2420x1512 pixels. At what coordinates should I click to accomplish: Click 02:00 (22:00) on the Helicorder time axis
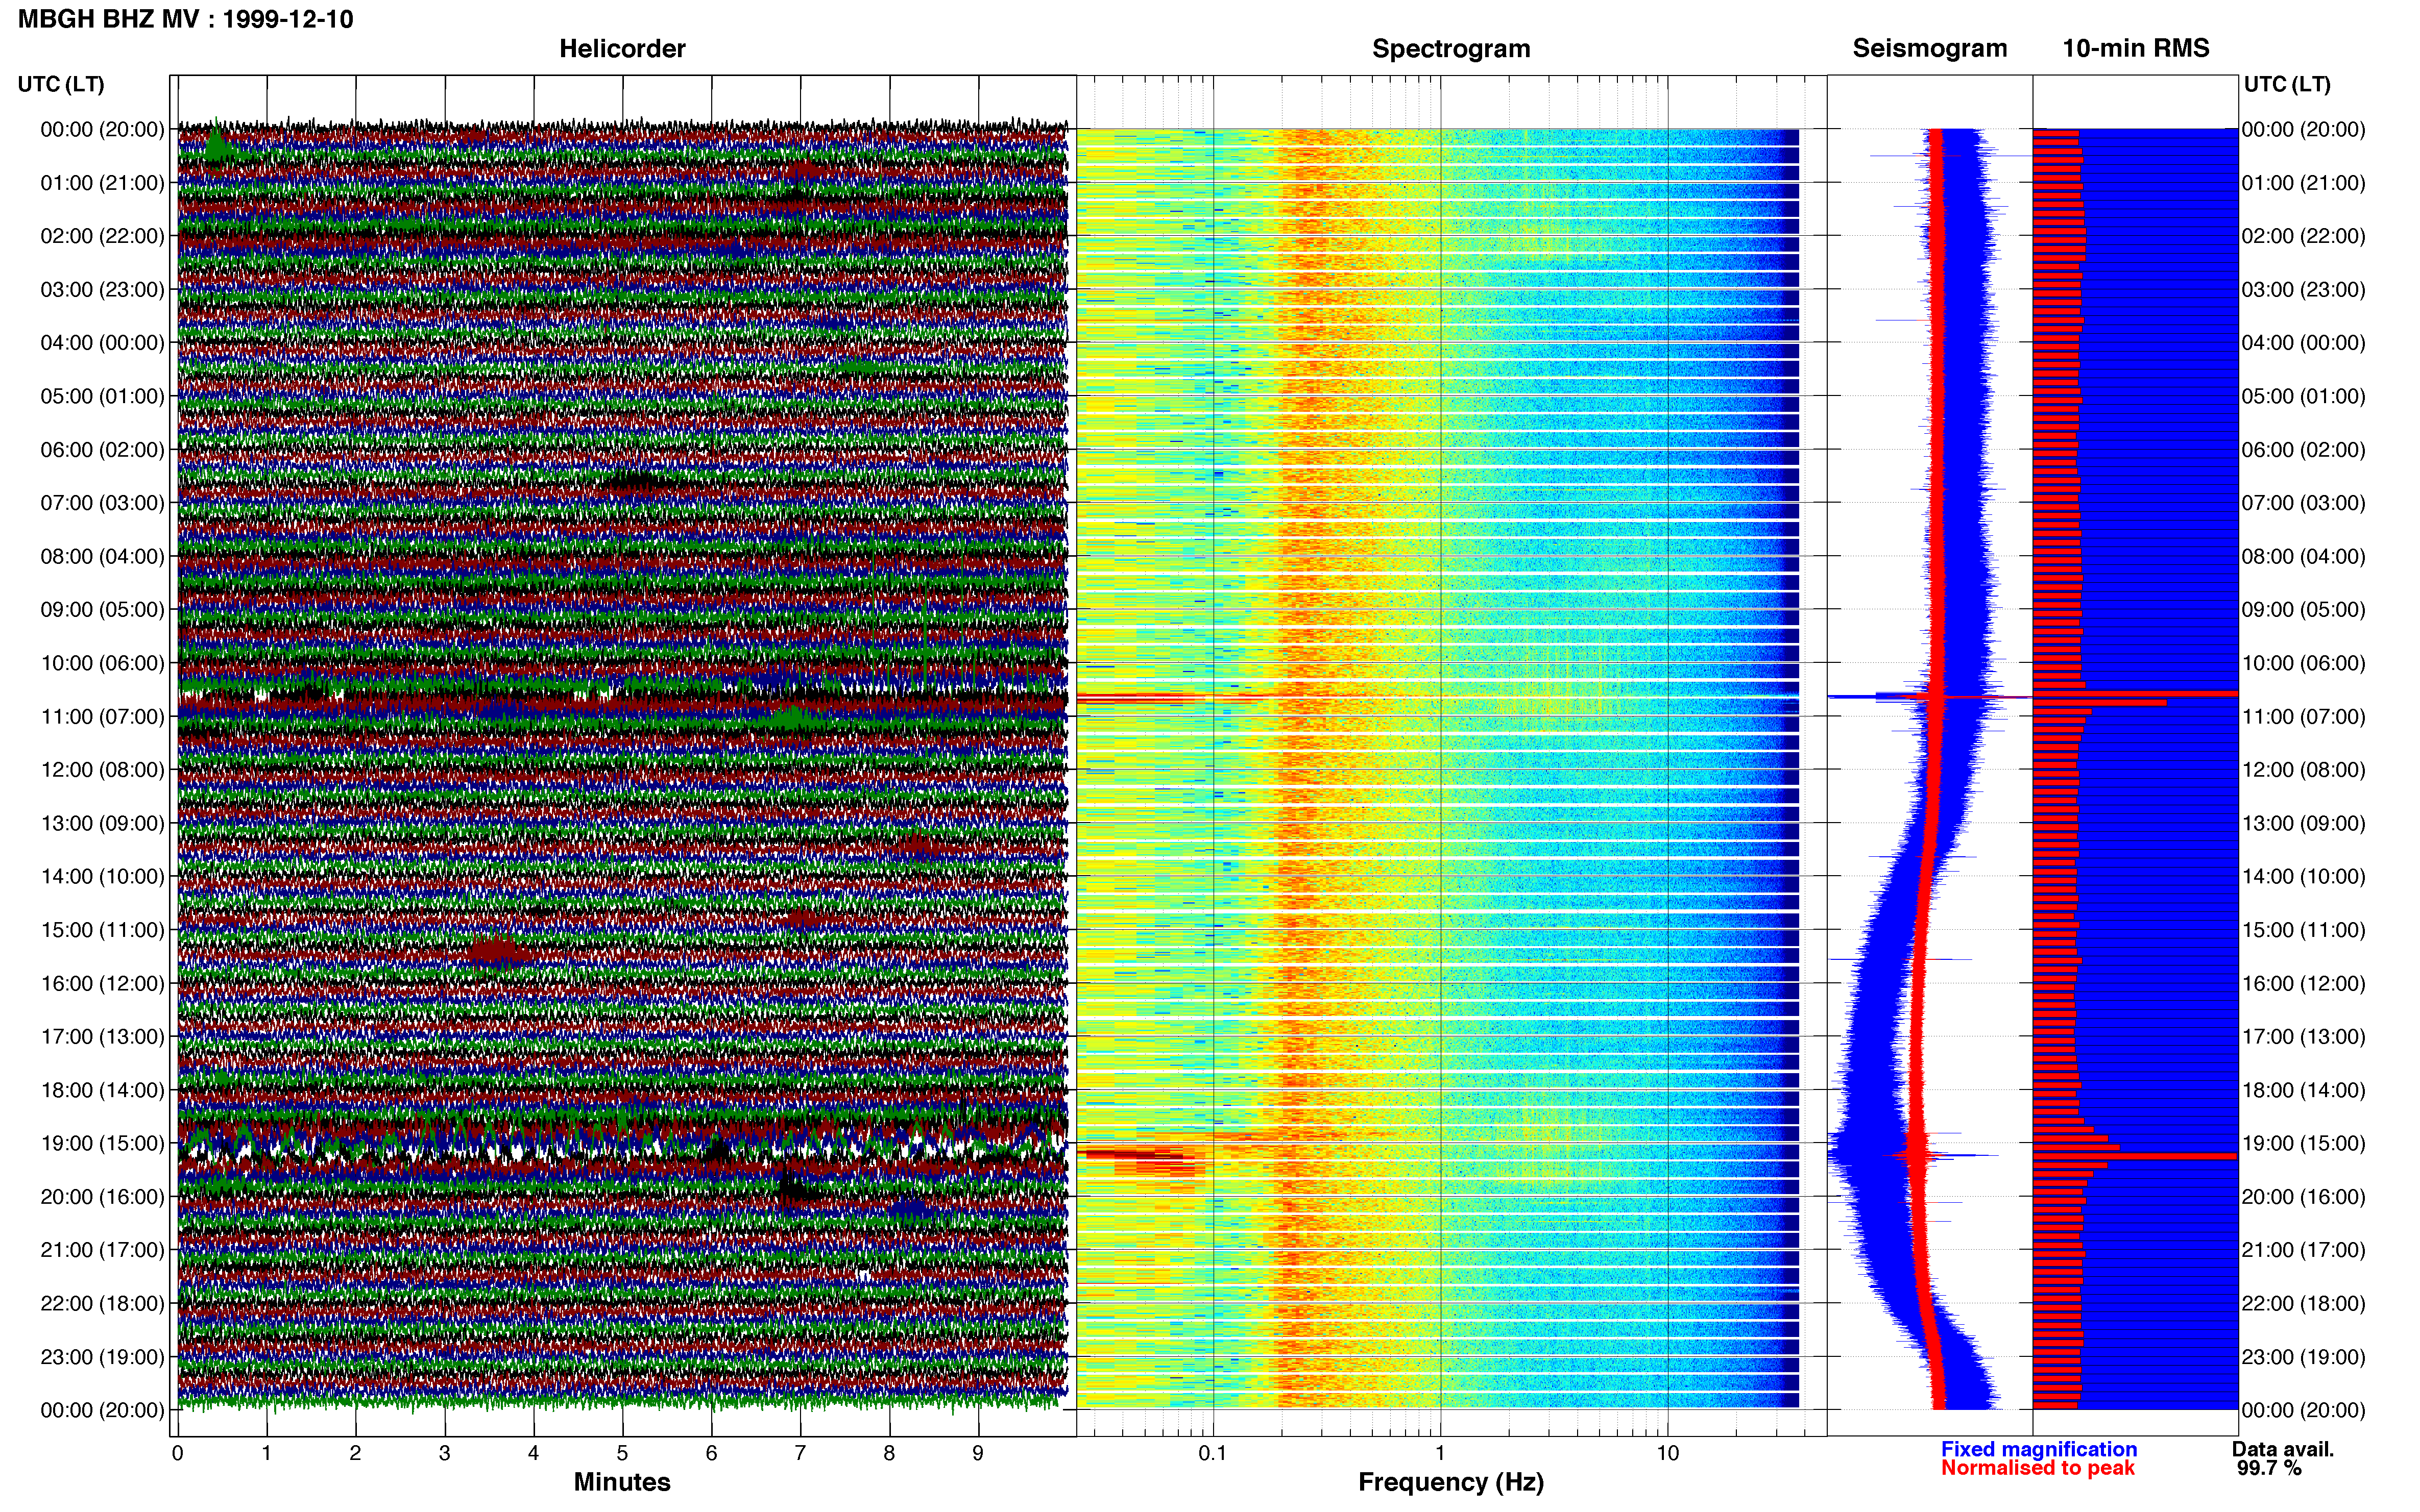(102, 236)
